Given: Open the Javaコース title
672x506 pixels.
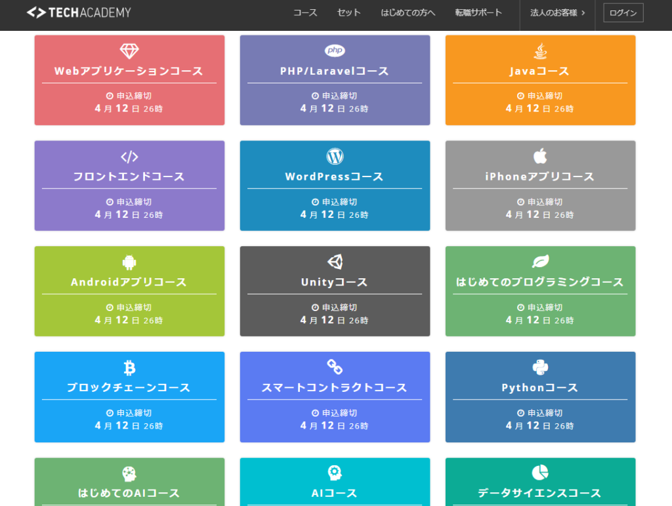Looking at the screenshot, I should (x=540, y=71).
